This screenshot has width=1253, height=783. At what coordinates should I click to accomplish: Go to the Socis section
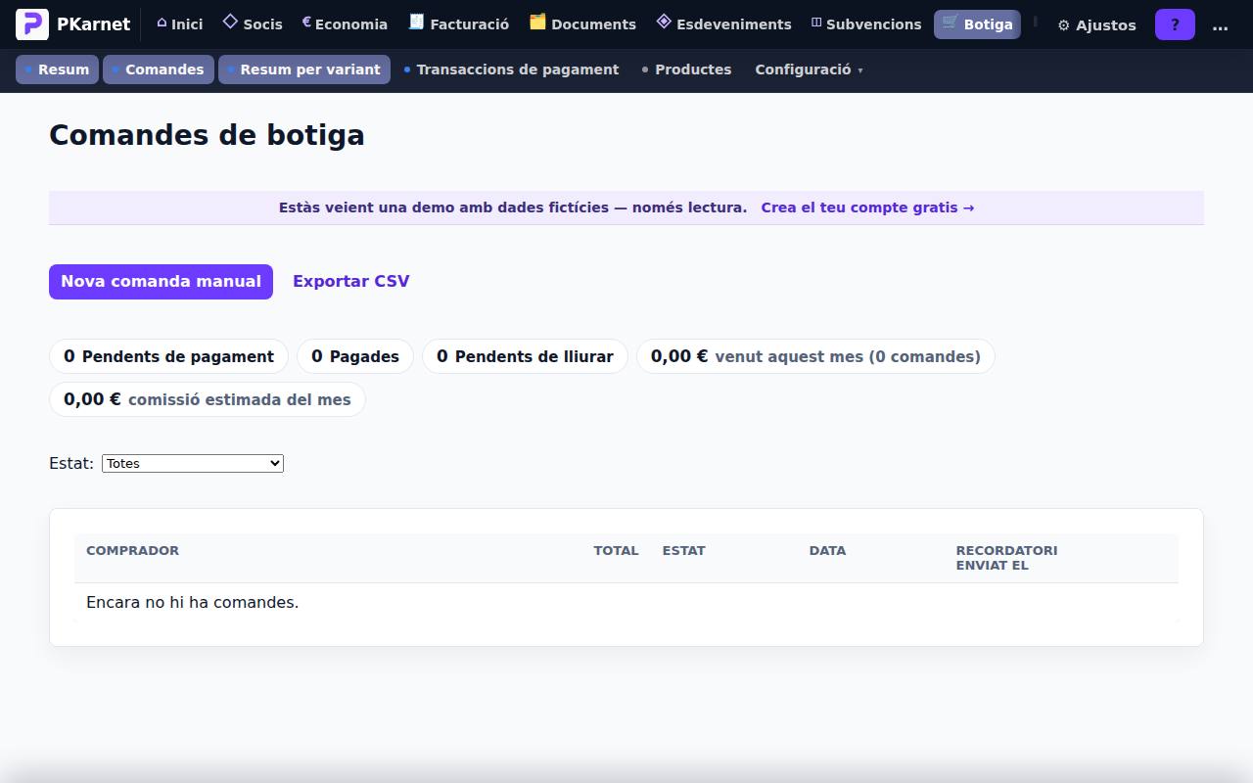(253, 24)
